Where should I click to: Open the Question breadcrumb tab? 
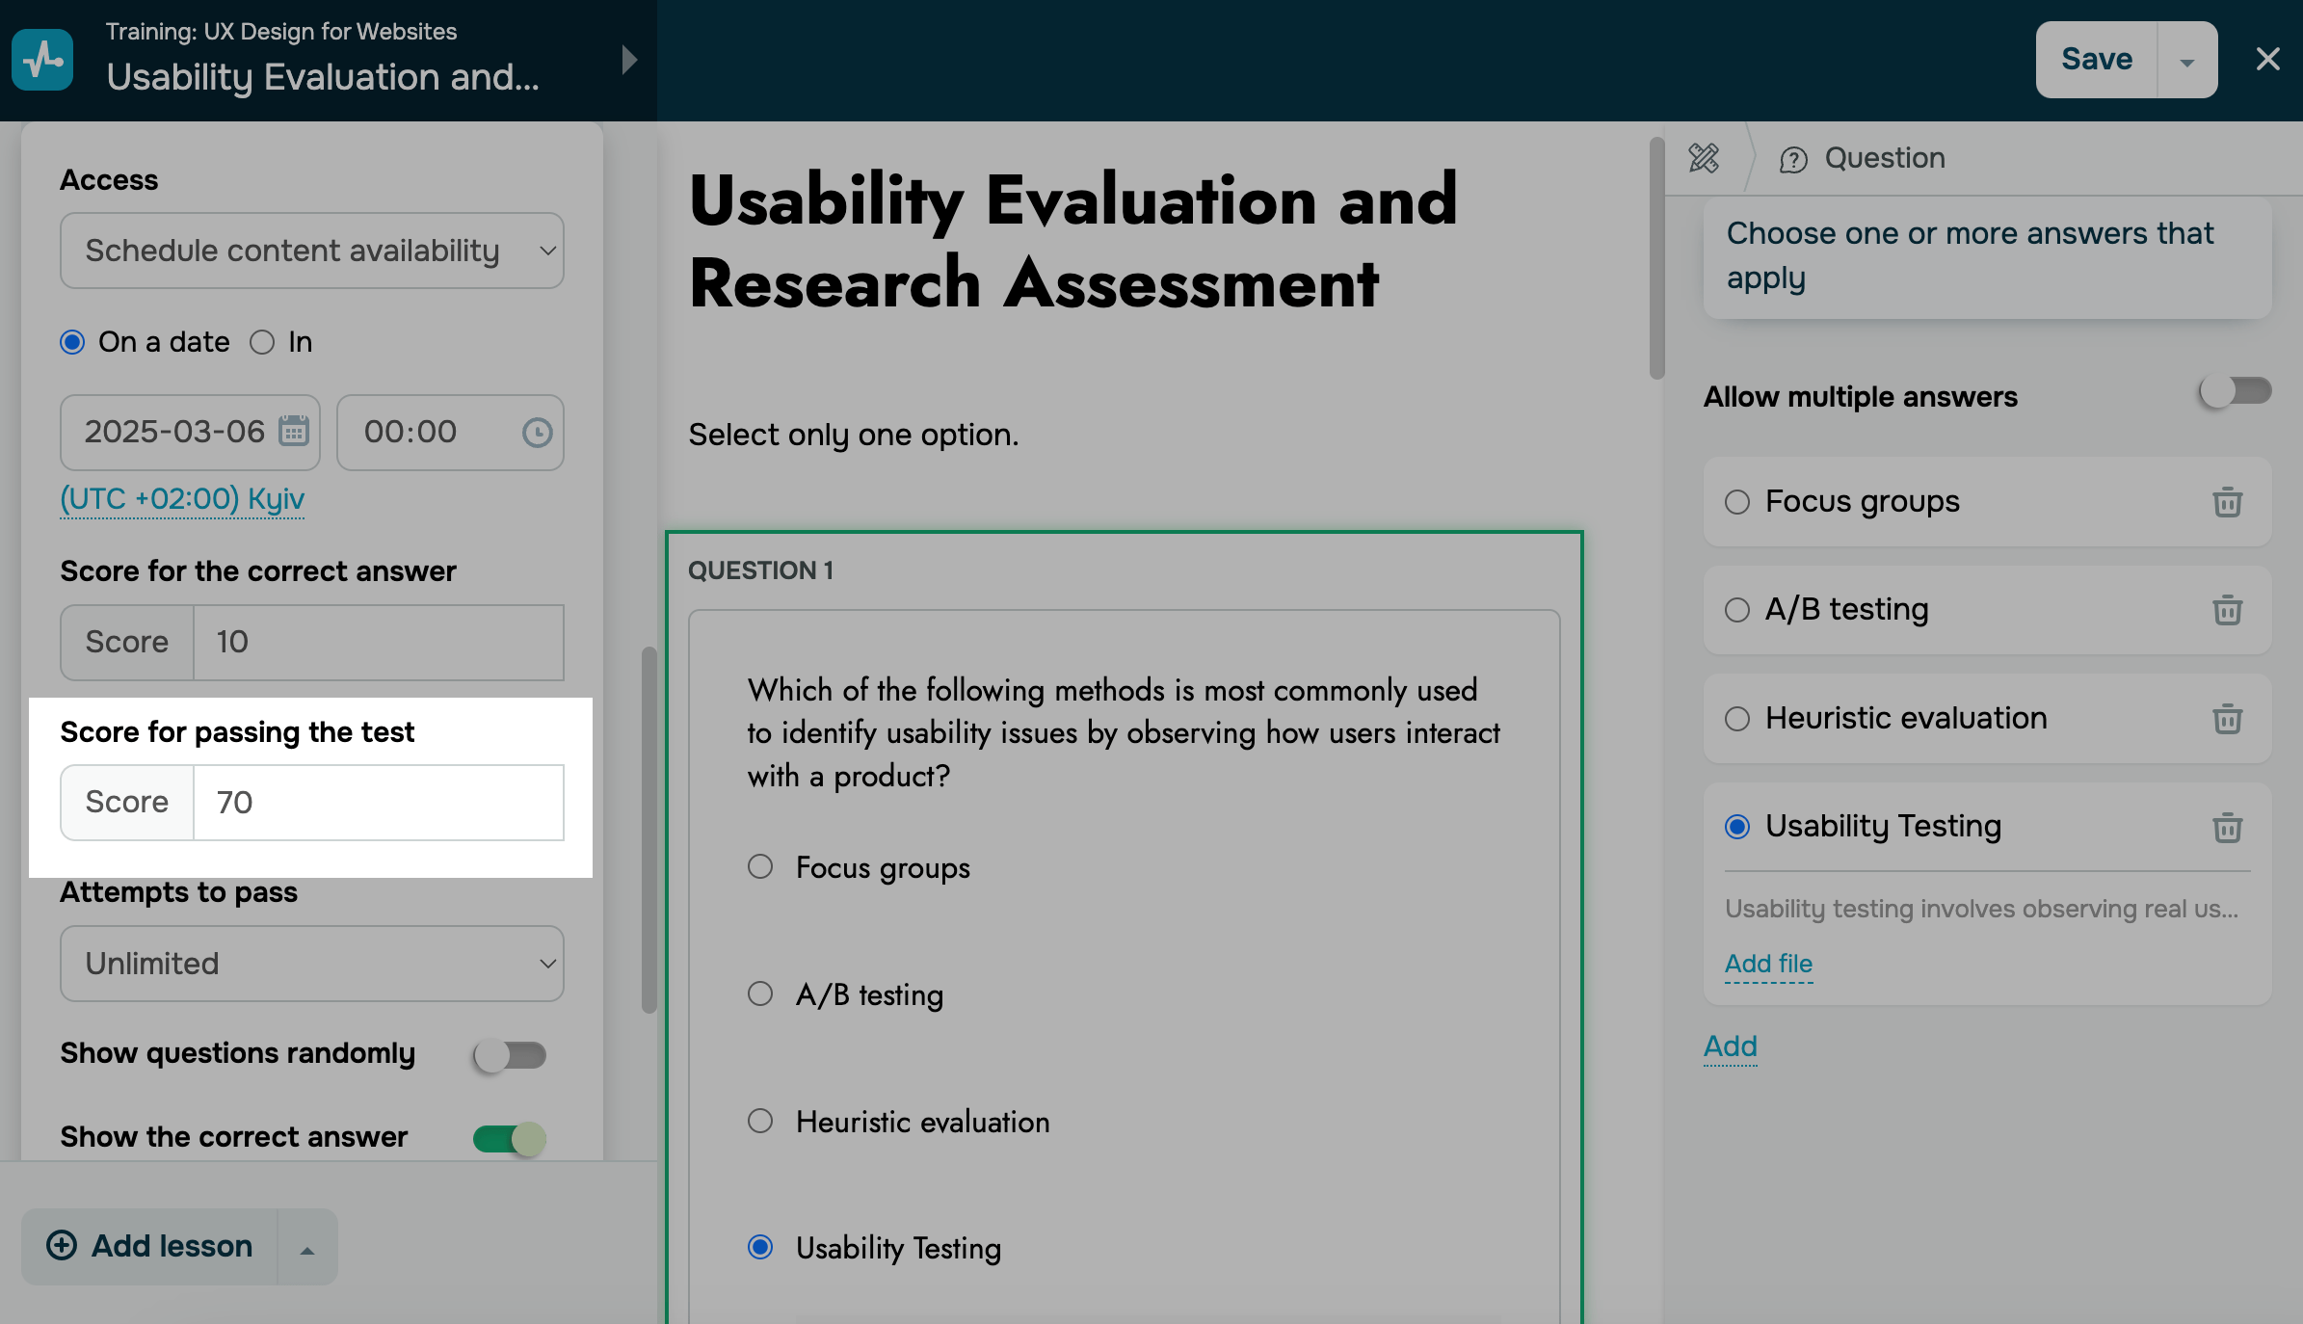(x=1862, y=158)
